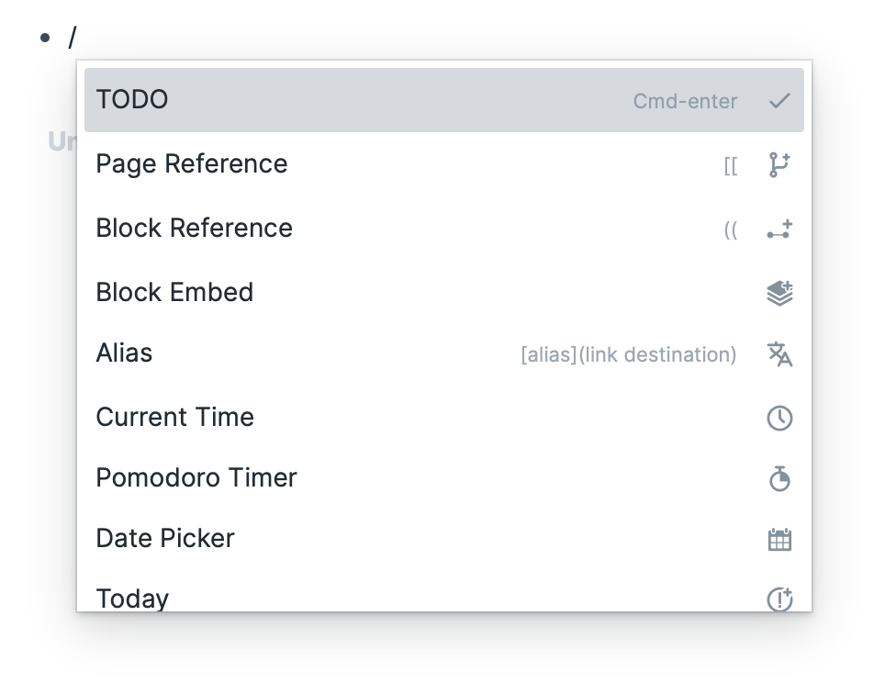Click the checkmark icon beside TODO
Viewport: 885px width, 683px height.
(x=779, y=100)
